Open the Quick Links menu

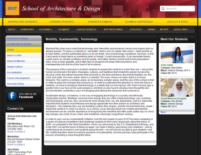181,29
